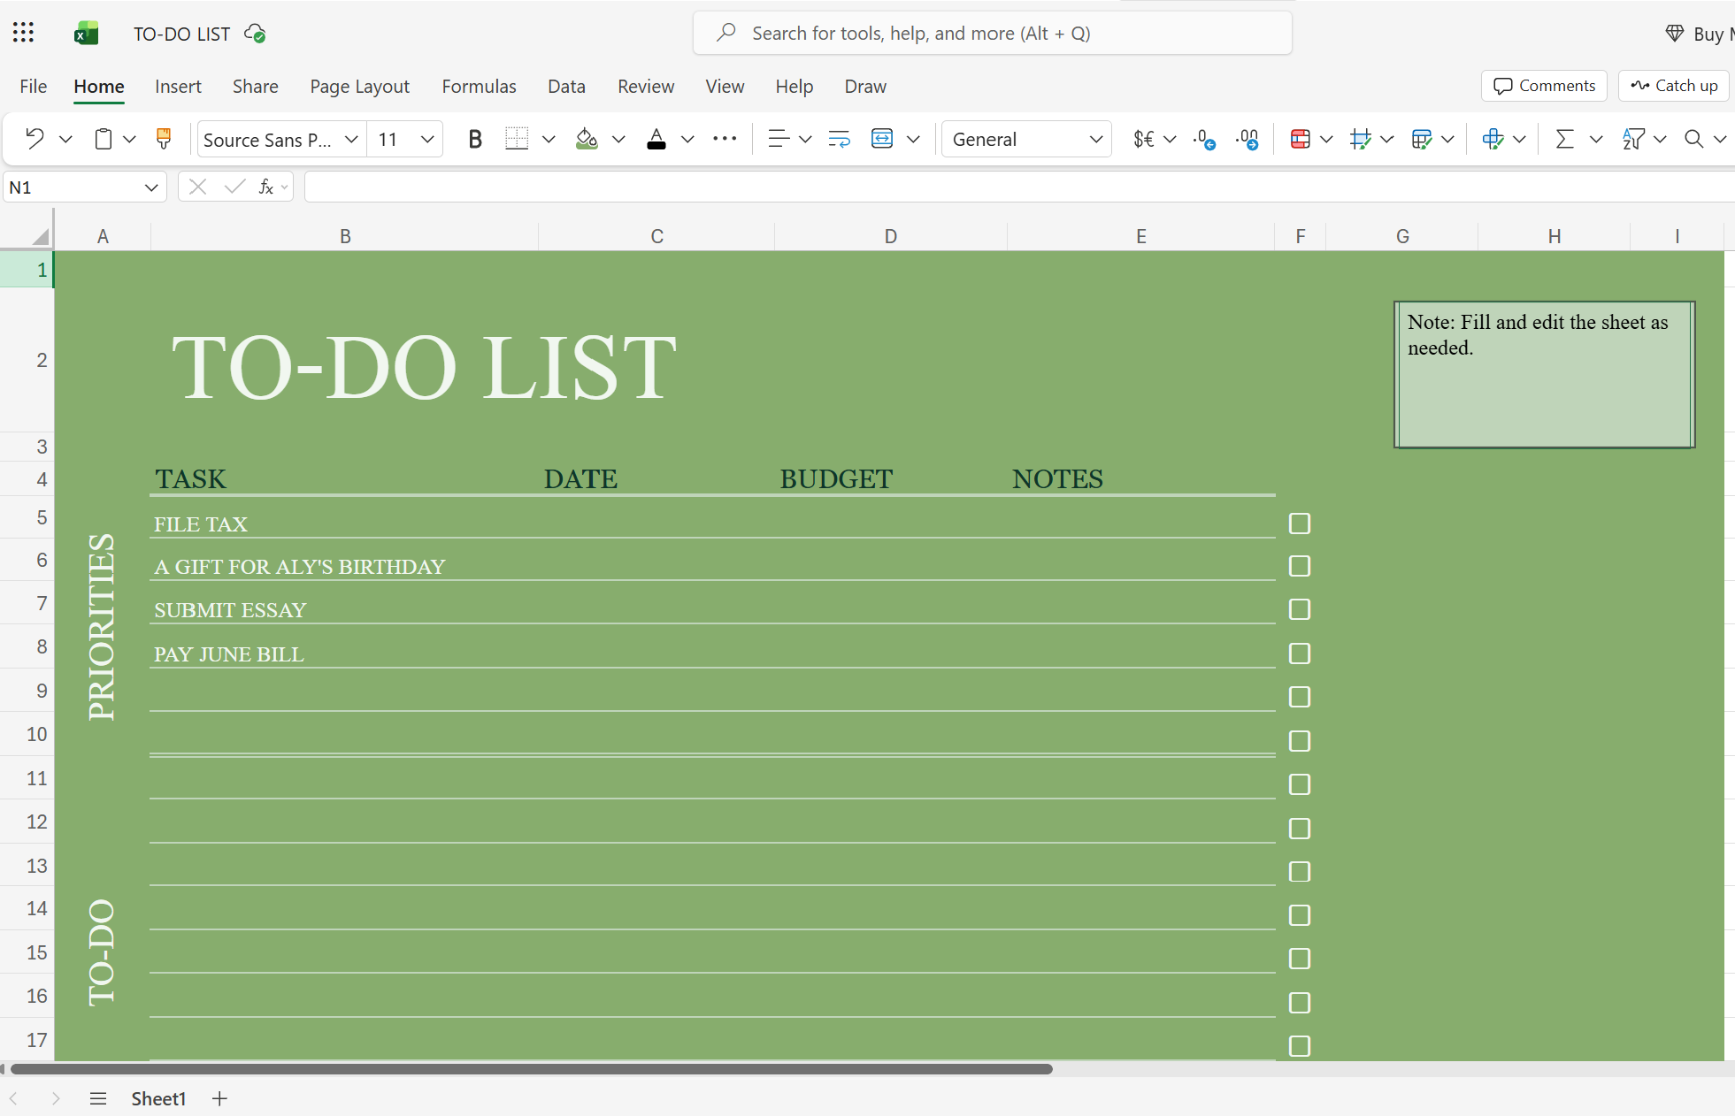Viewport: 1735px width, 1116px height.
Task: Click the AutoSum sigma icon
Action: (1565, 139)
